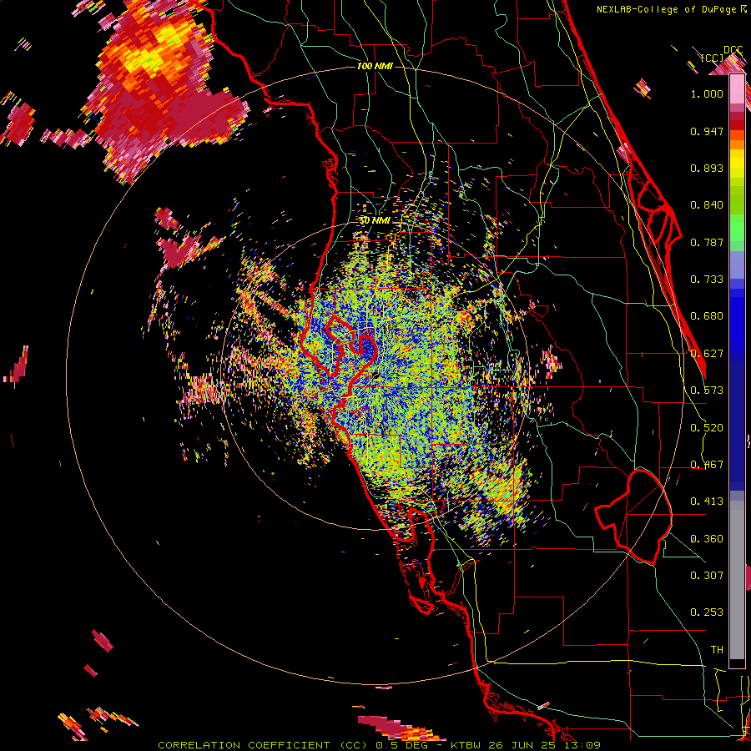Select the 0.893 scale value
Screen dimensions: 751x751
[x=707, y=168]
